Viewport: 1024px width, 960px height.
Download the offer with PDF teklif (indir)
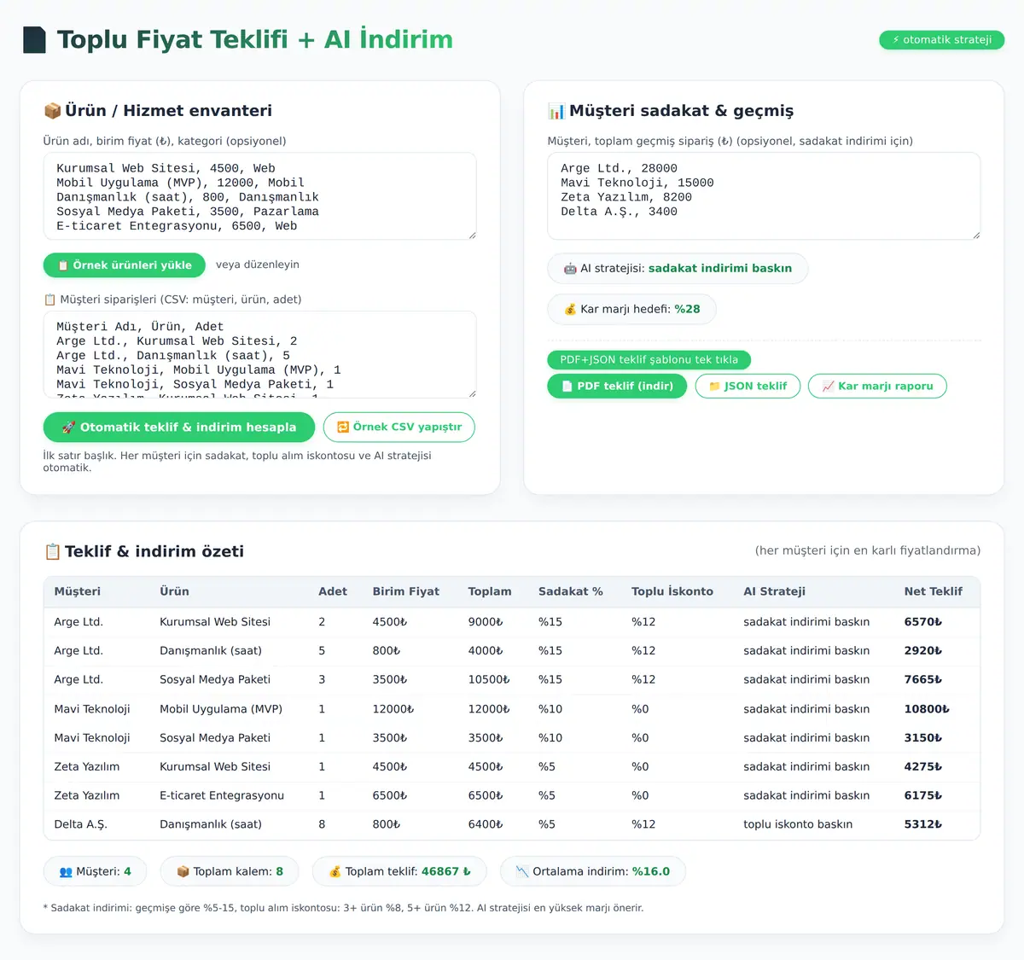click(617, 387)
